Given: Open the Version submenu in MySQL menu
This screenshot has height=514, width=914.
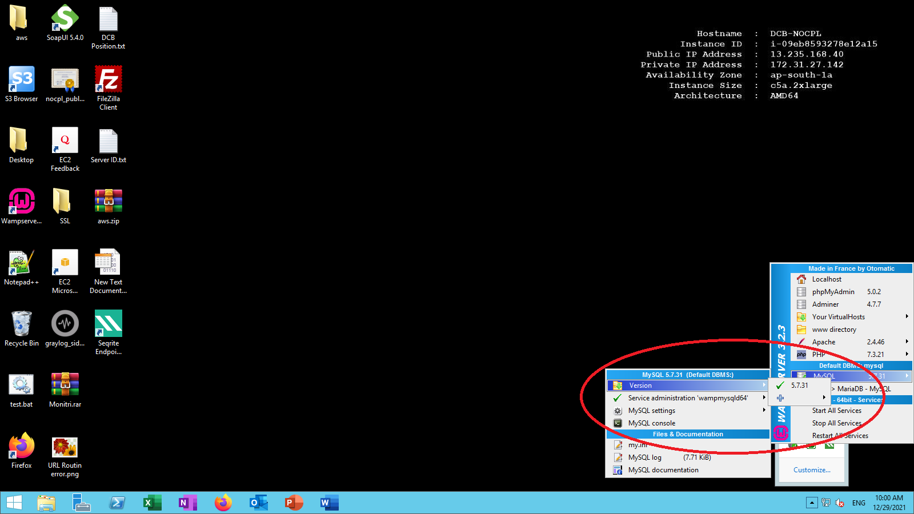Looking at the screenshot, I should click(x=688, y=385).
